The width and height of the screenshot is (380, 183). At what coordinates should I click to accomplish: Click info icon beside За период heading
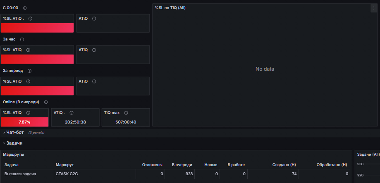click(30, 71)
